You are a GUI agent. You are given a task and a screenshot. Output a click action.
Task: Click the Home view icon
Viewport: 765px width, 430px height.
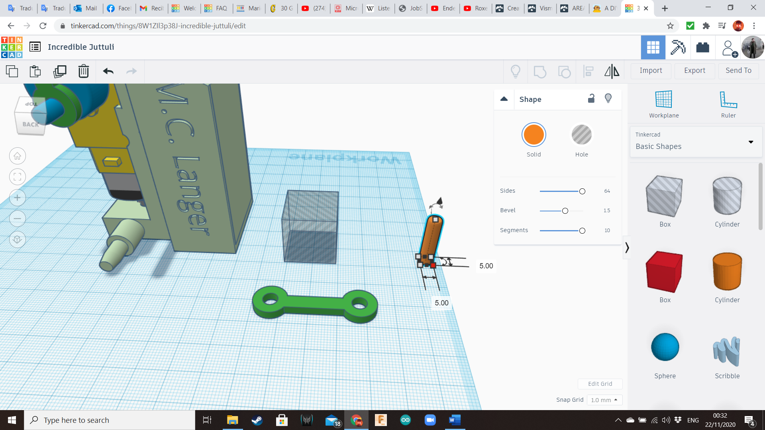tap(18, 156)
